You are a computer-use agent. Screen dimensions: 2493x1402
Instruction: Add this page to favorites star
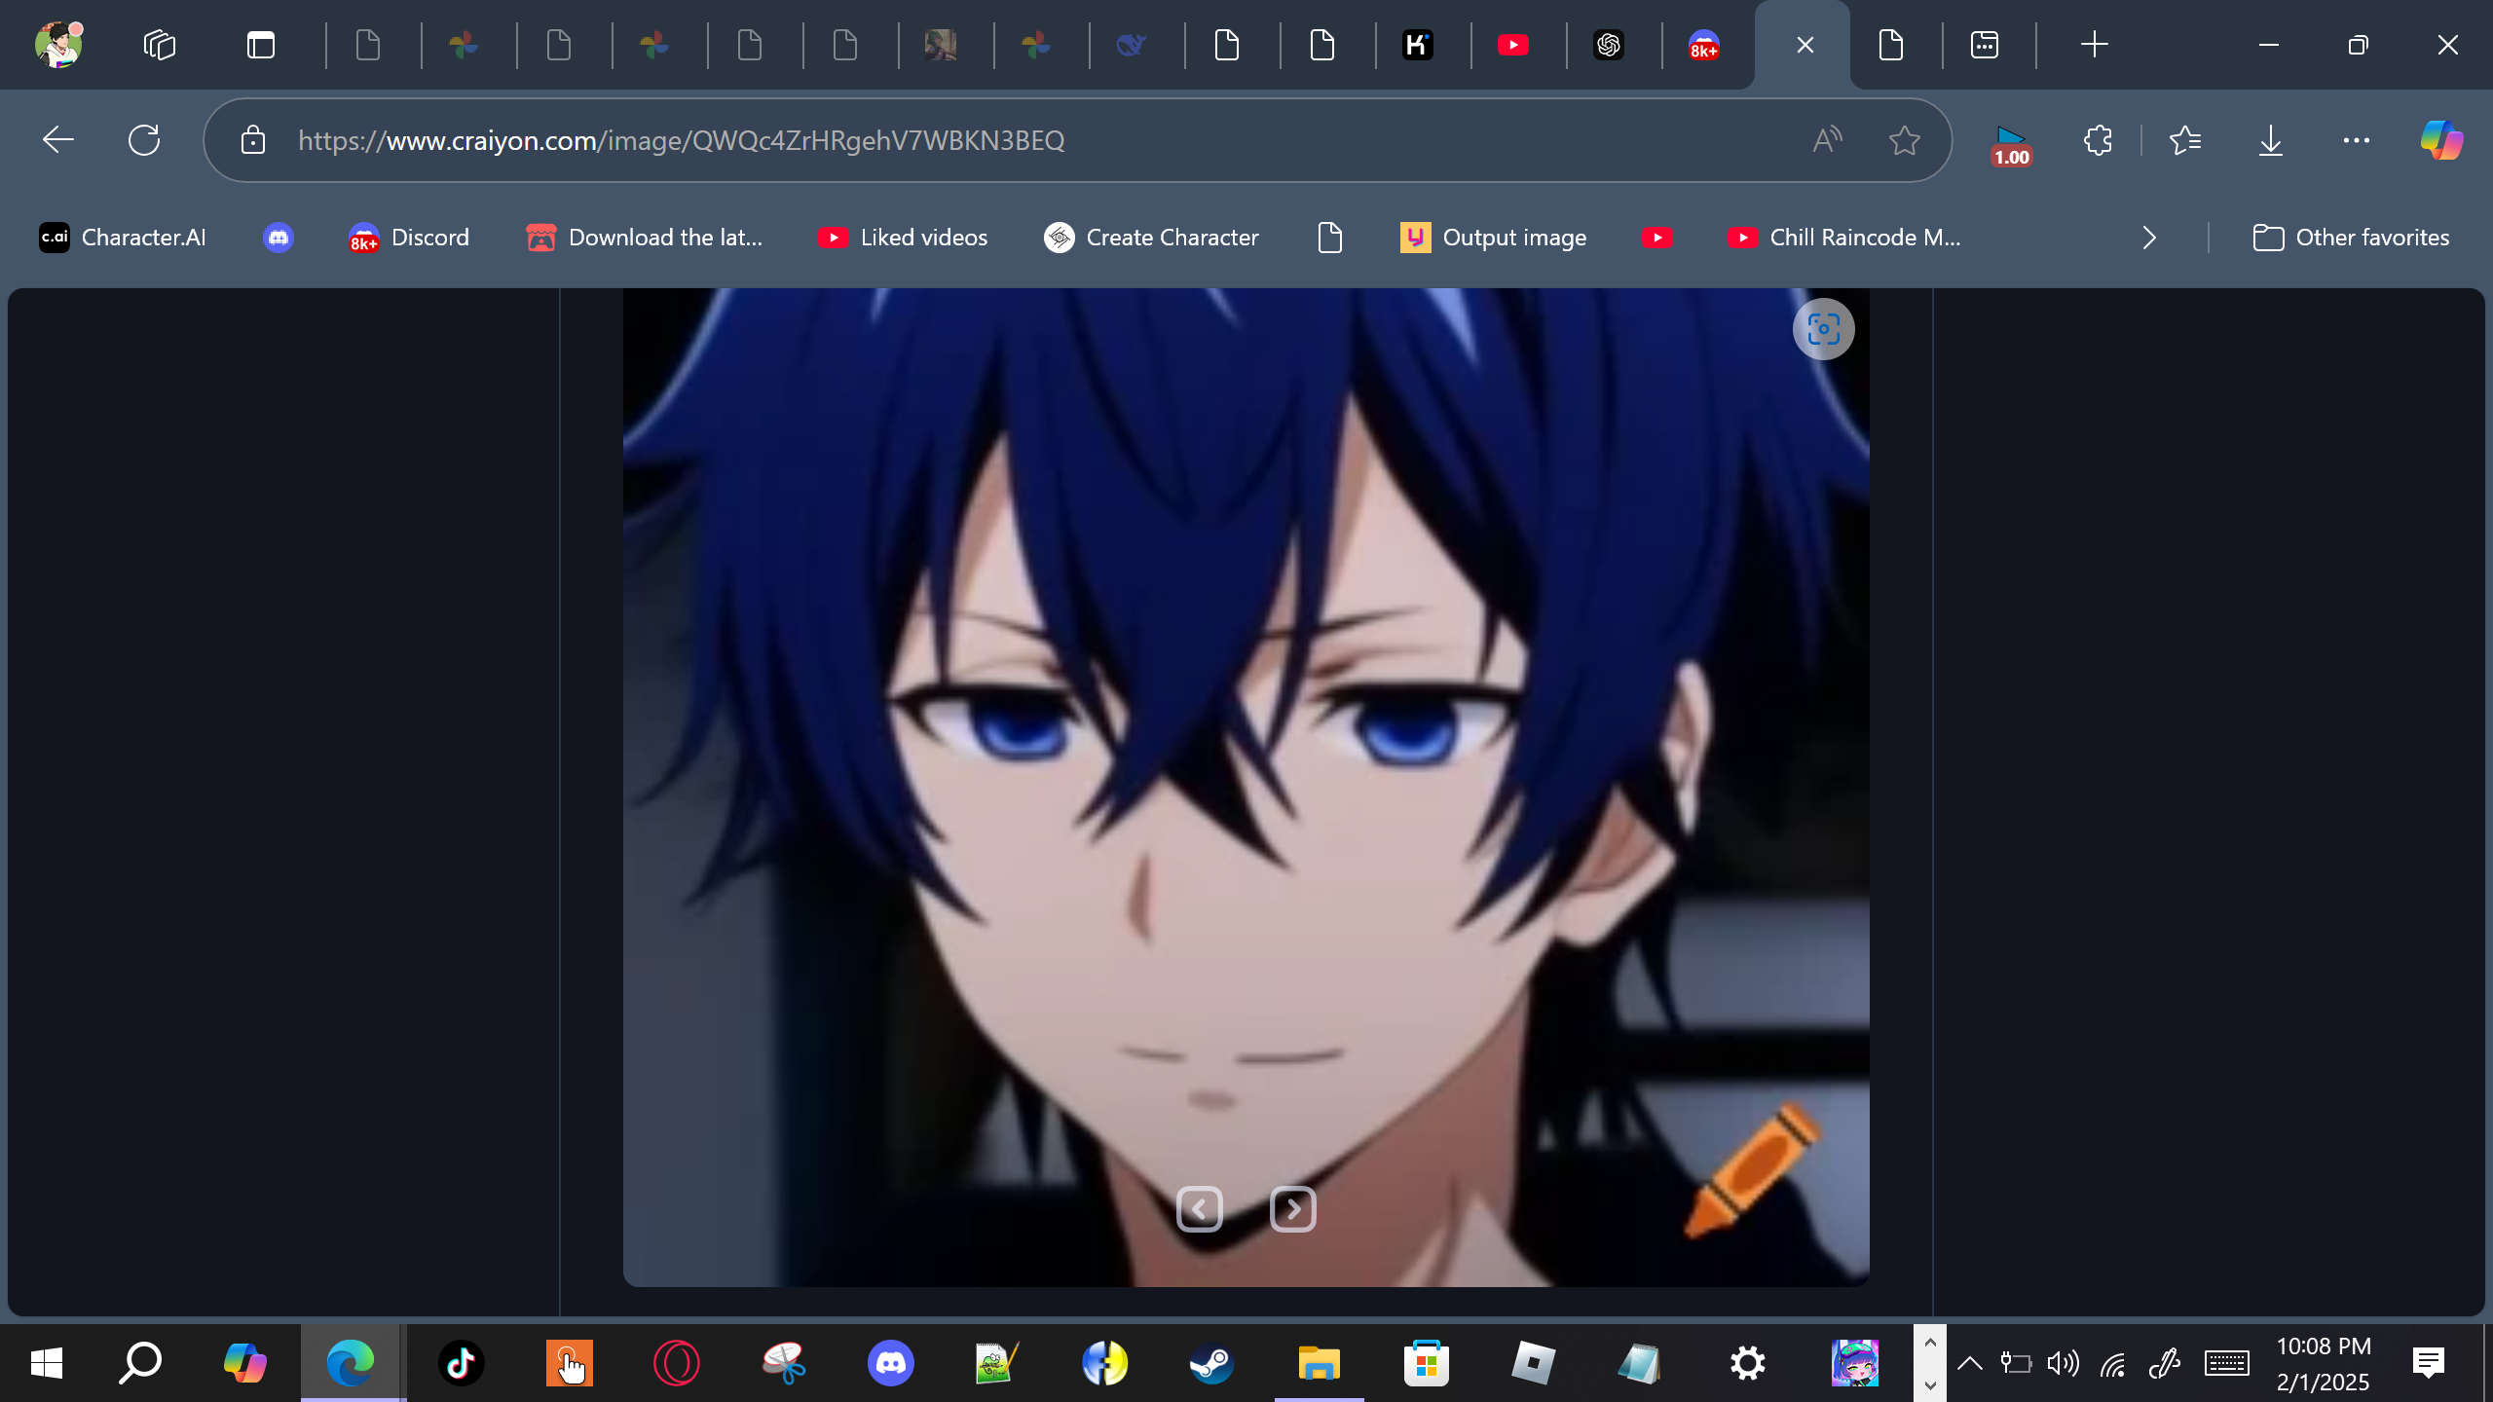point(1904,140)
